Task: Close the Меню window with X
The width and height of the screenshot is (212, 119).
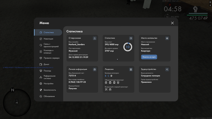Action: pos(172,23)
